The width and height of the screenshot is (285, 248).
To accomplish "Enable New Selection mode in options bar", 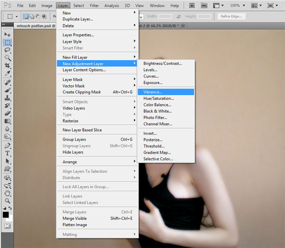I will (26, 17).
